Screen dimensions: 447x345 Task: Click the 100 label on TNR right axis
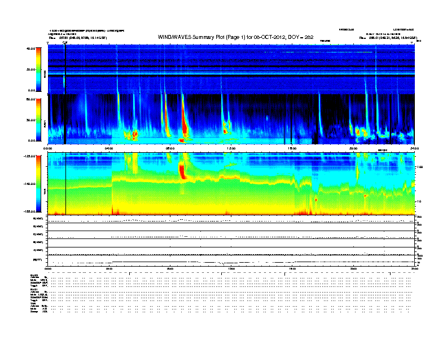coord(420,167)
